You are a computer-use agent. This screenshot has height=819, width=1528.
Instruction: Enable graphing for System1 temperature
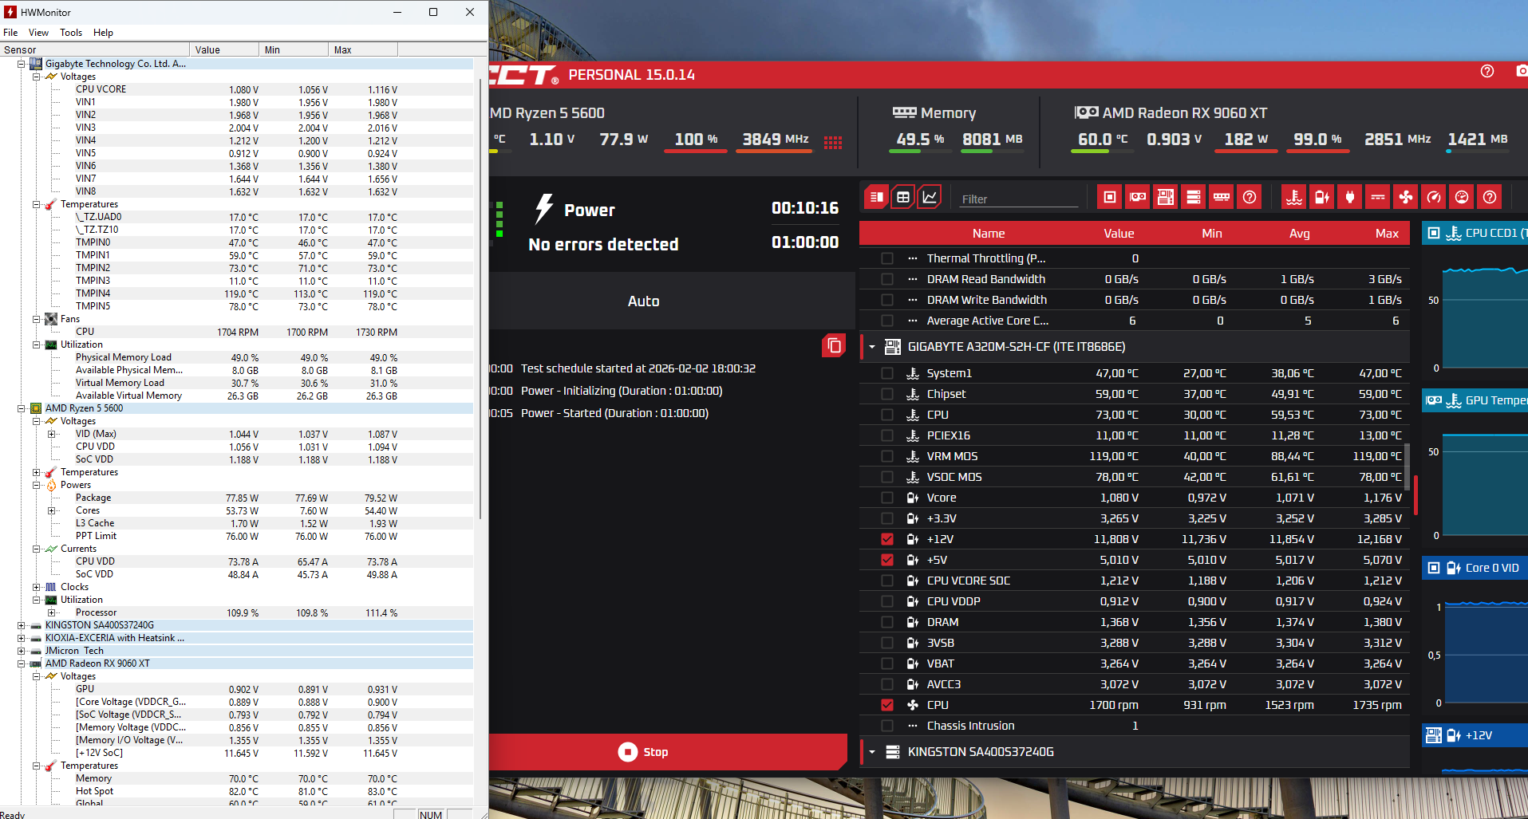[x=887, y=373]
